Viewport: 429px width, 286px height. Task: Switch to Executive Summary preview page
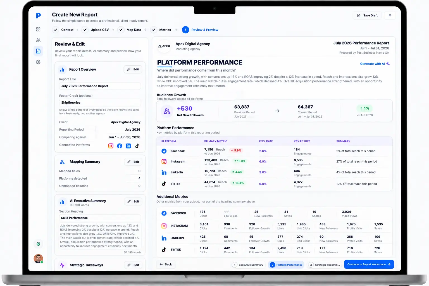248,265
